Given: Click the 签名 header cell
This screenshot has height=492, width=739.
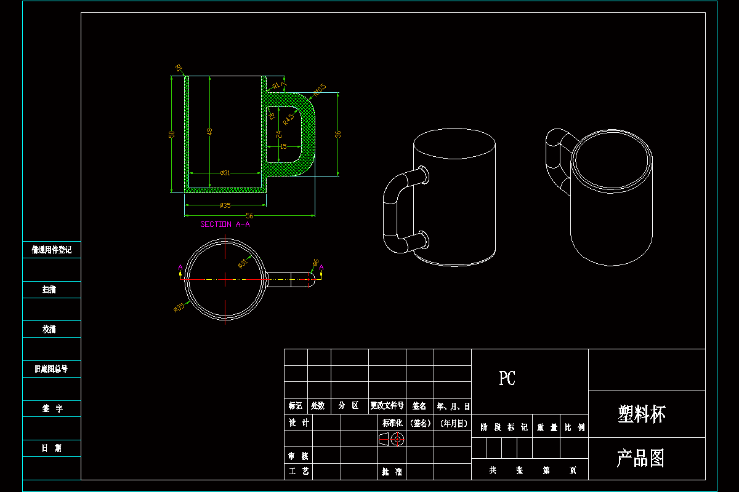Looking at the screenshot, I should pos(419,406).
